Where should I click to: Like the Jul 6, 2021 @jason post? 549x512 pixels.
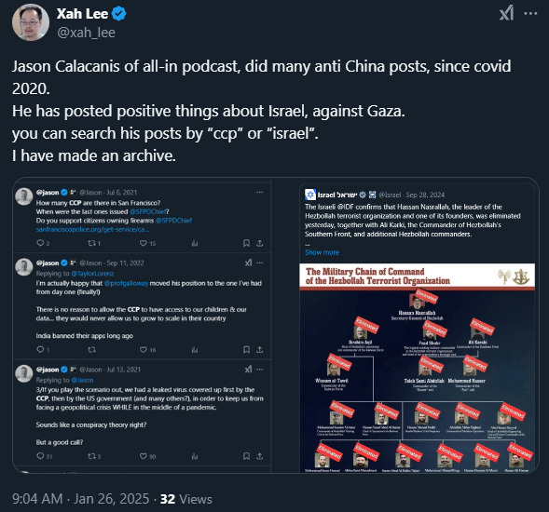(144, 243)
